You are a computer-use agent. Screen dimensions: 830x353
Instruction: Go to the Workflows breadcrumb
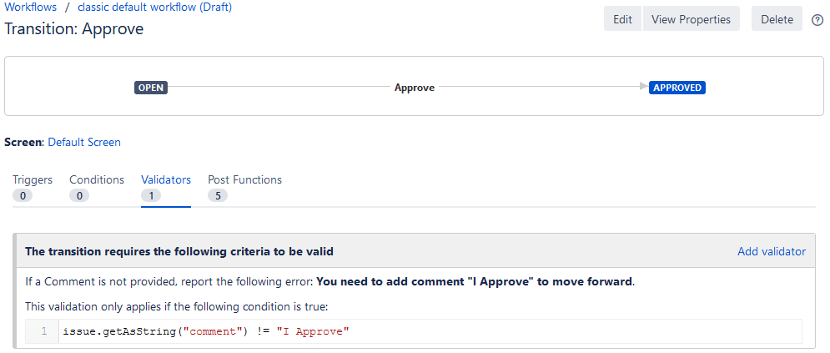pos(31,8)
